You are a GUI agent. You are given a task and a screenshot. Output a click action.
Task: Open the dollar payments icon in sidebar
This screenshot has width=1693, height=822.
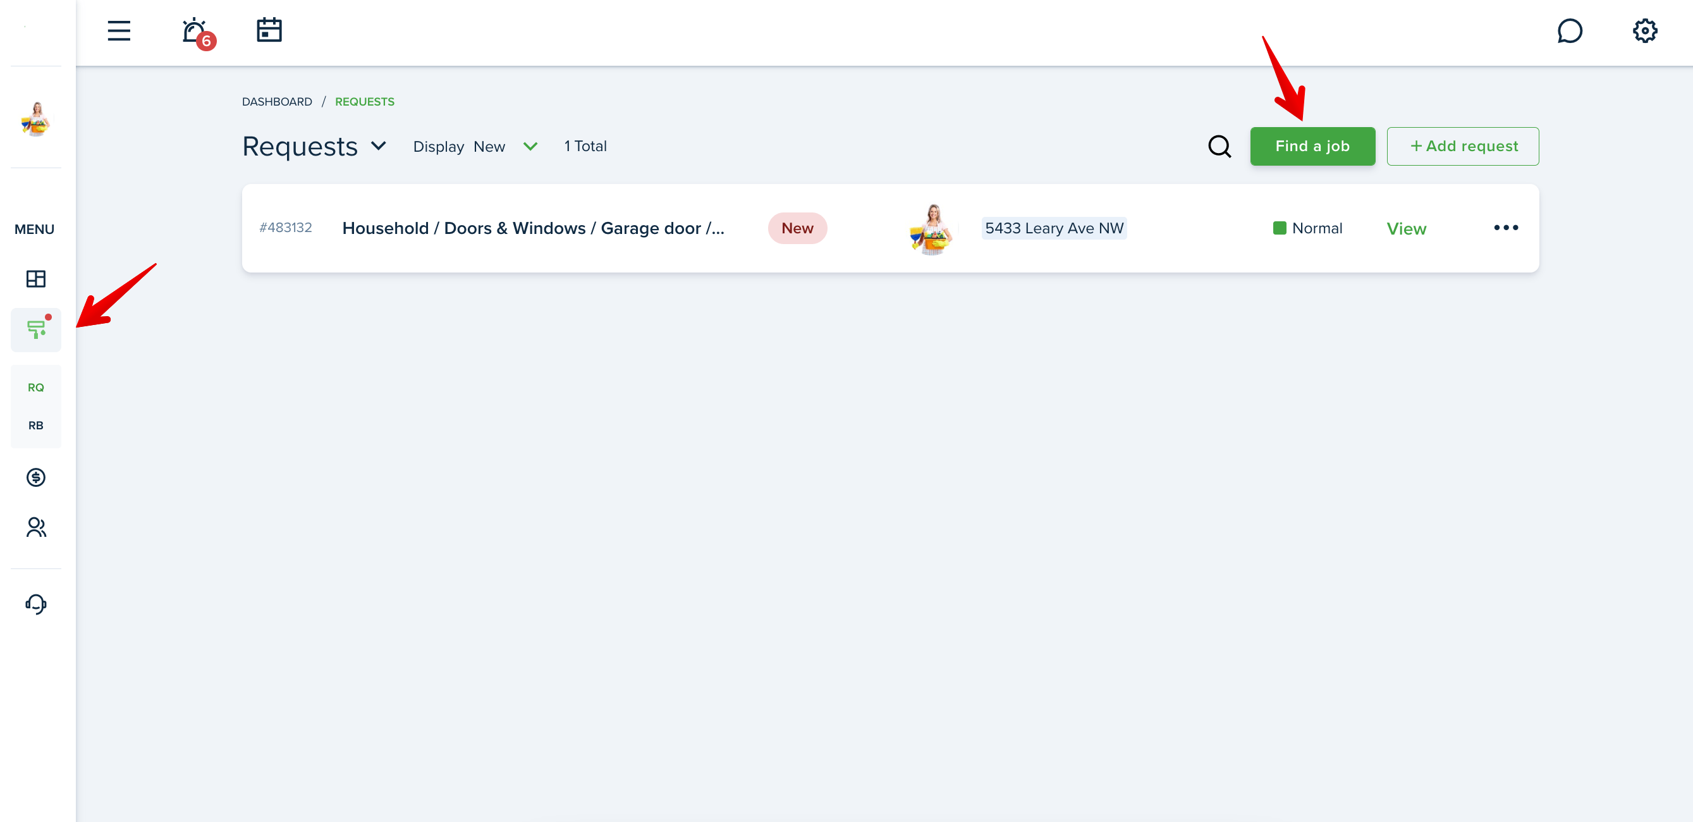pos(36,477)
